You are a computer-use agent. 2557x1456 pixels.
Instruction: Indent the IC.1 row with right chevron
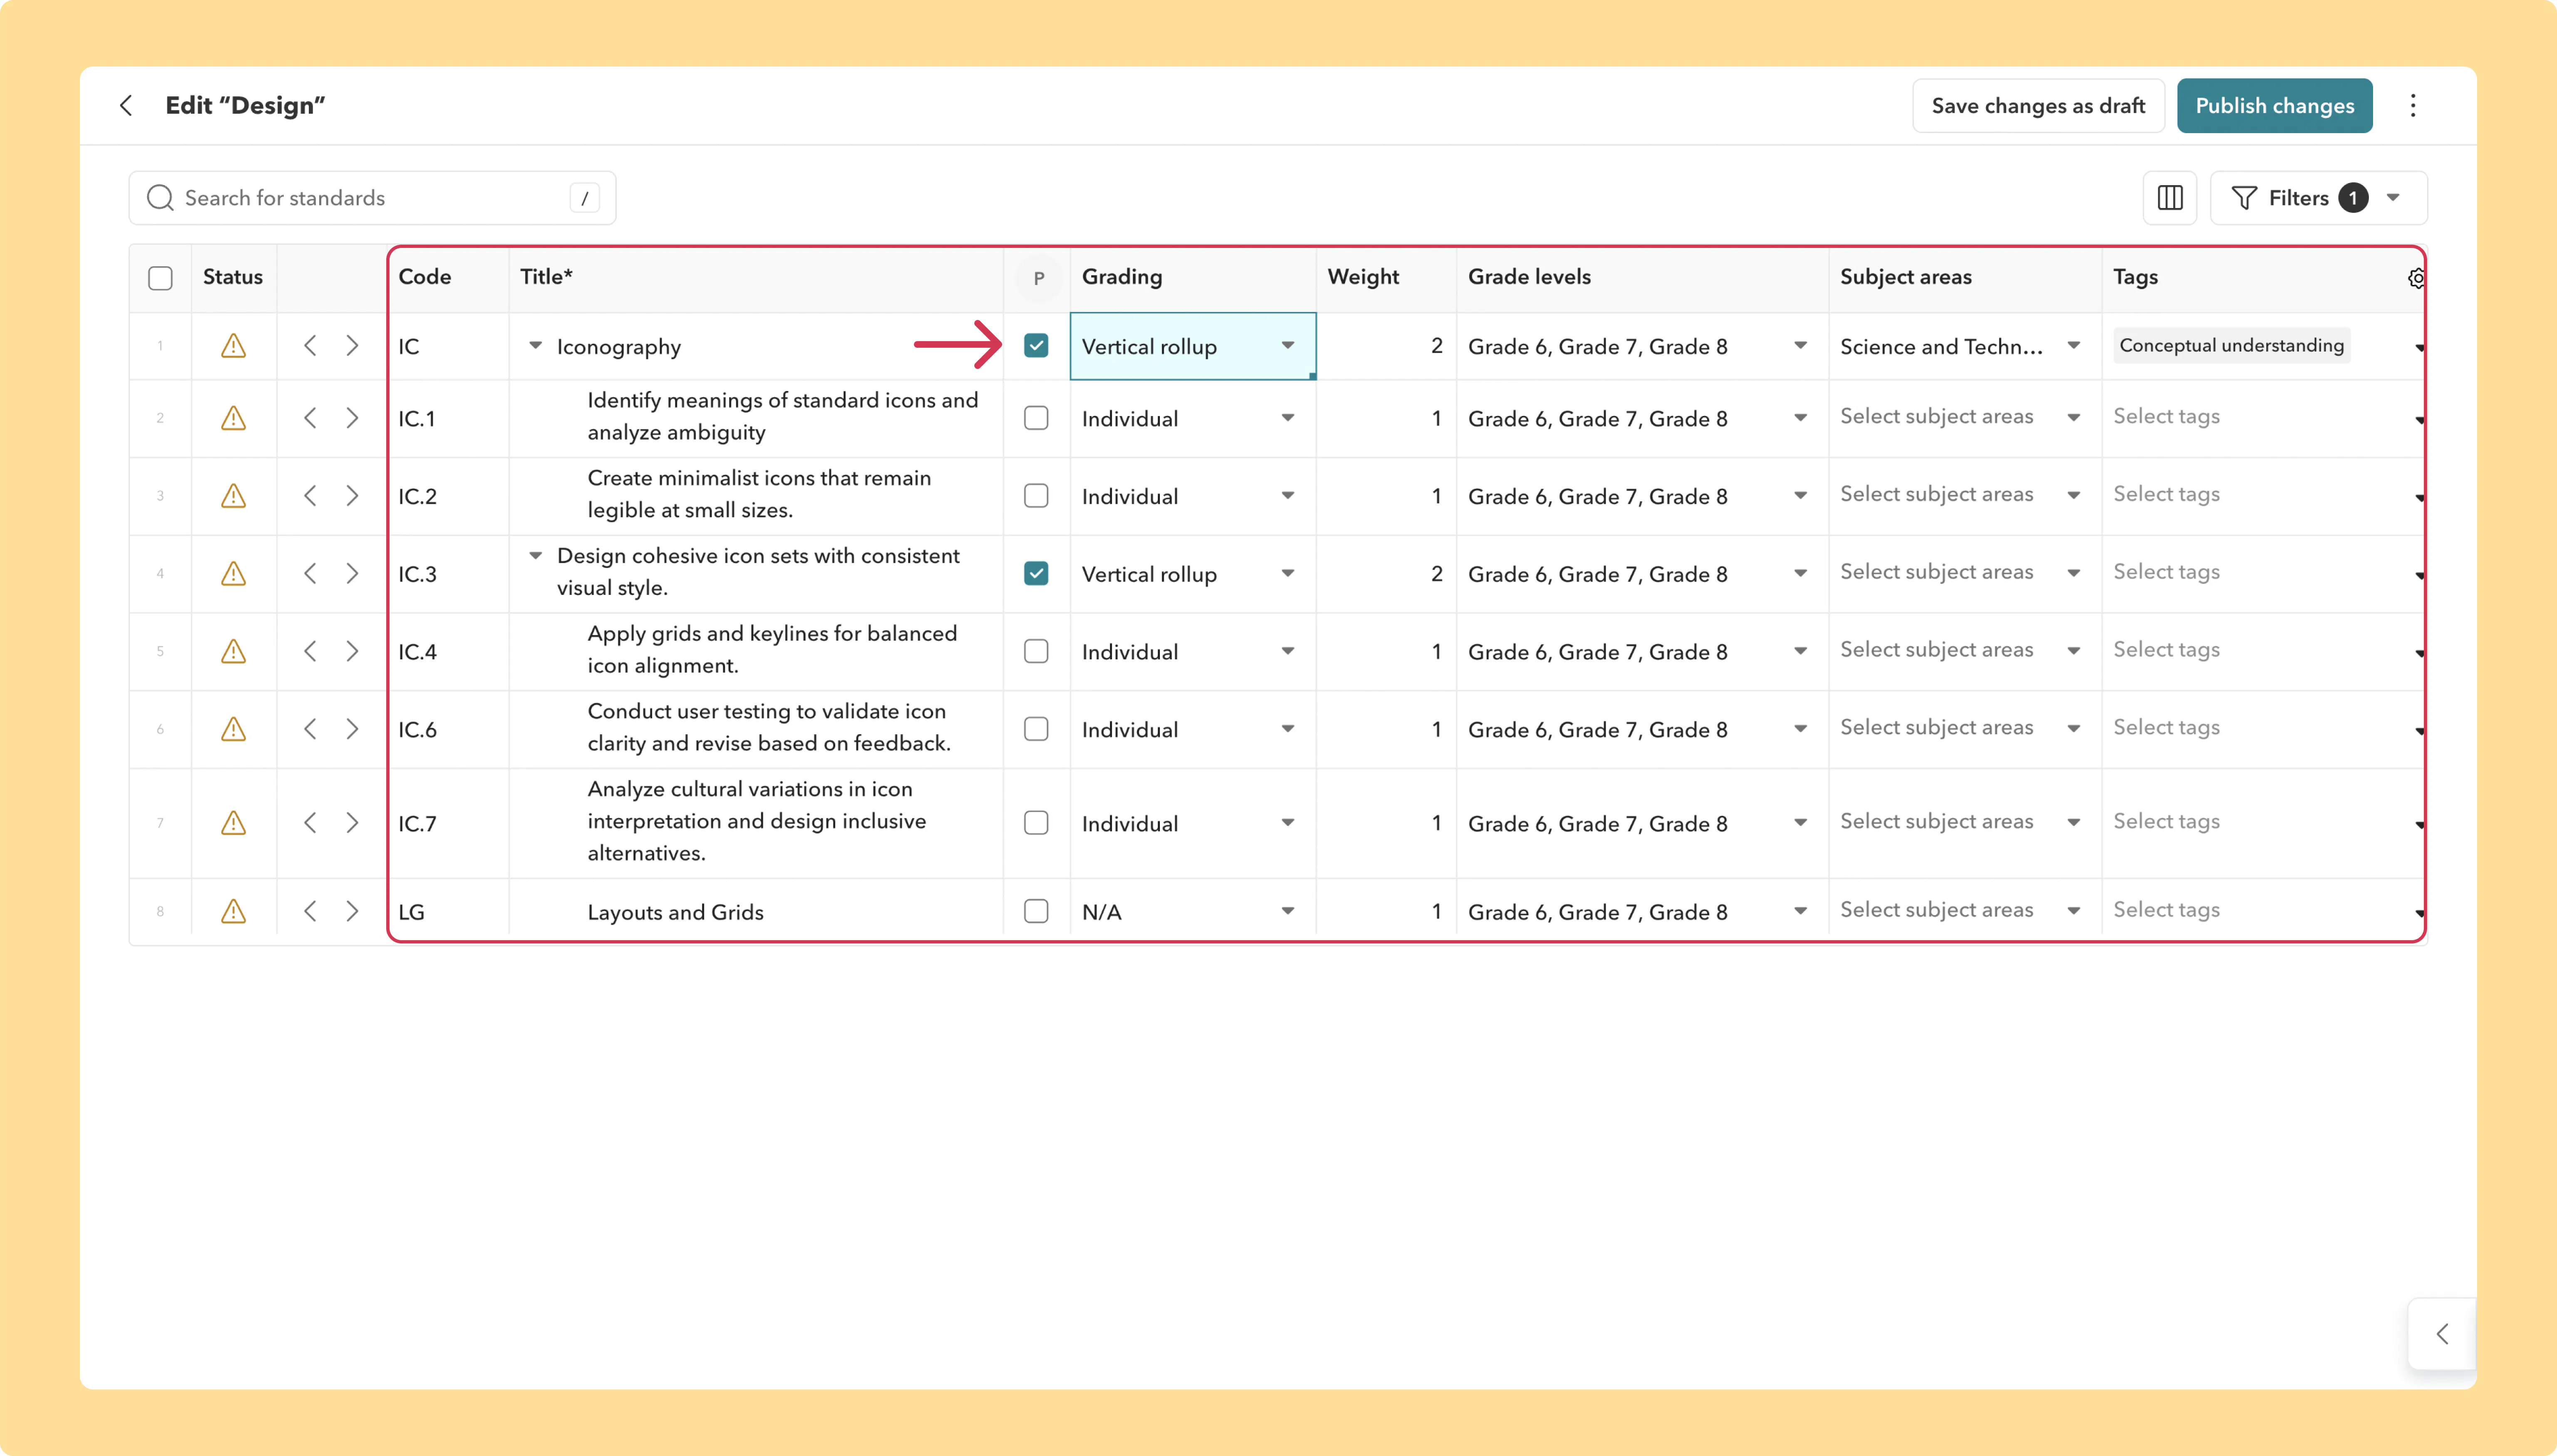352,418
